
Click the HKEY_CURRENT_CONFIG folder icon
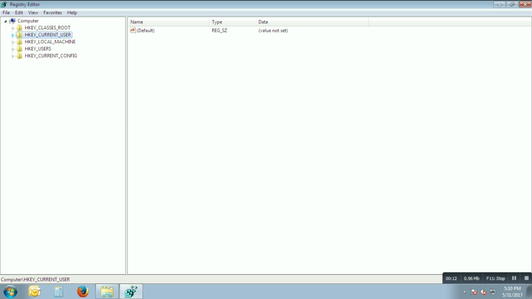[x=20, y=56]
